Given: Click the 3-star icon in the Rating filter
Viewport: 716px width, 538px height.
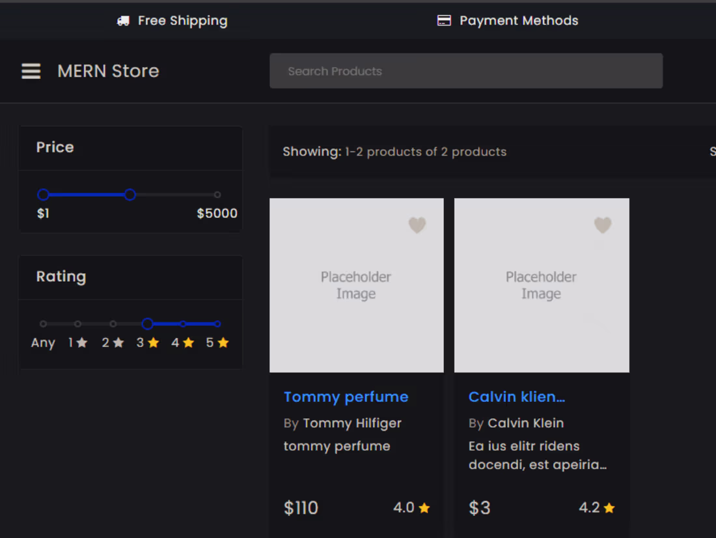Looking at the screenshot, I should [x=154, y=341].
